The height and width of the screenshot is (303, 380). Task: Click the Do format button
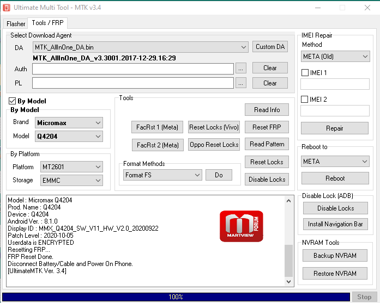(219, 175)
